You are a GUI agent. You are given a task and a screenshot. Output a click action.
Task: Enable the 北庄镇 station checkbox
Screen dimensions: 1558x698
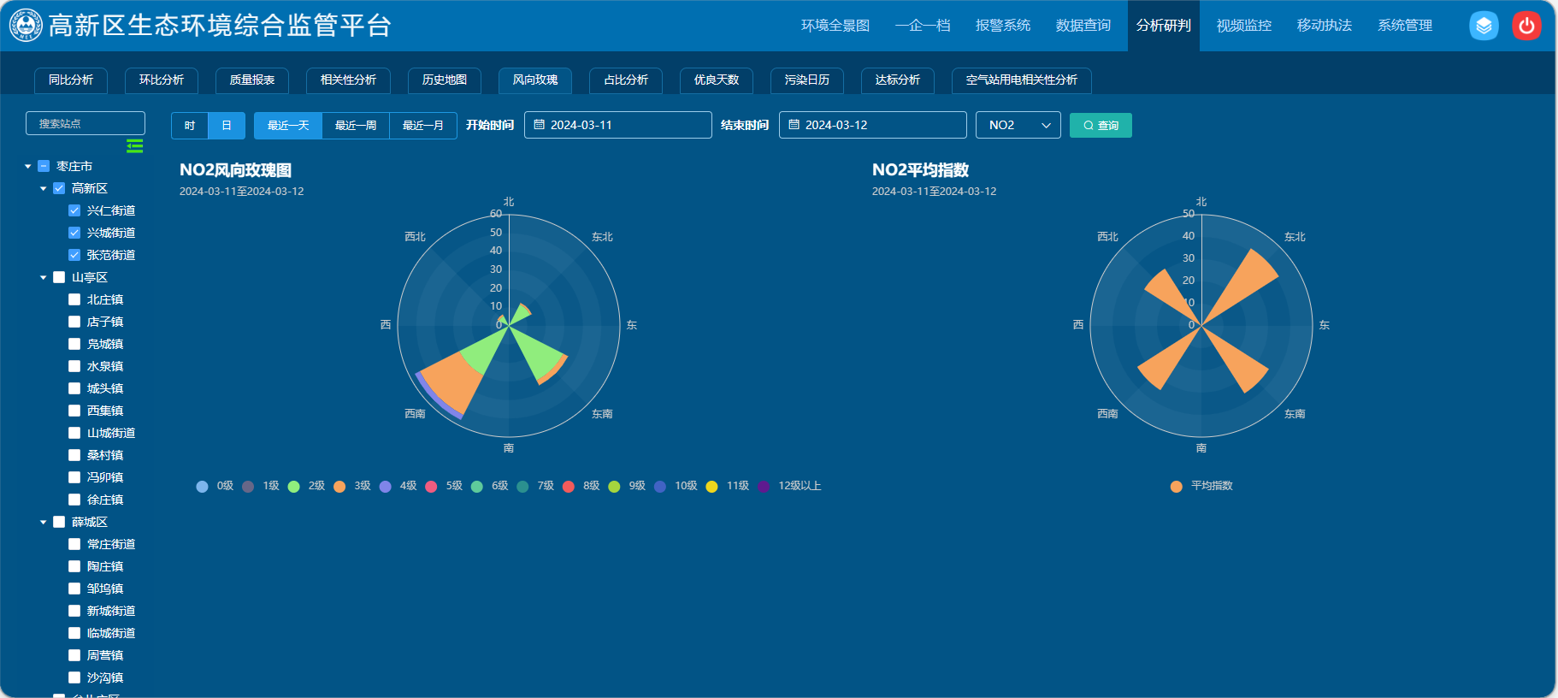point(74,299)
